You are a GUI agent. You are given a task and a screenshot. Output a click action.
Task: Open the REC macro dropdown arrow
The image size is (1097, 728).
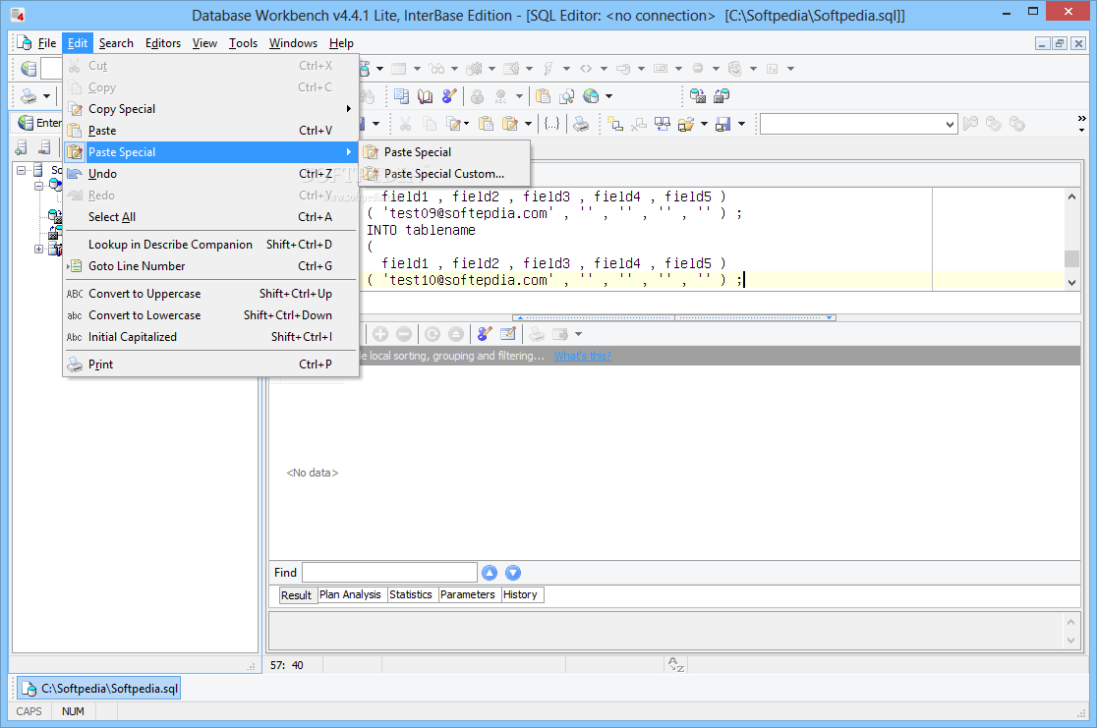[x=519, y=96]
